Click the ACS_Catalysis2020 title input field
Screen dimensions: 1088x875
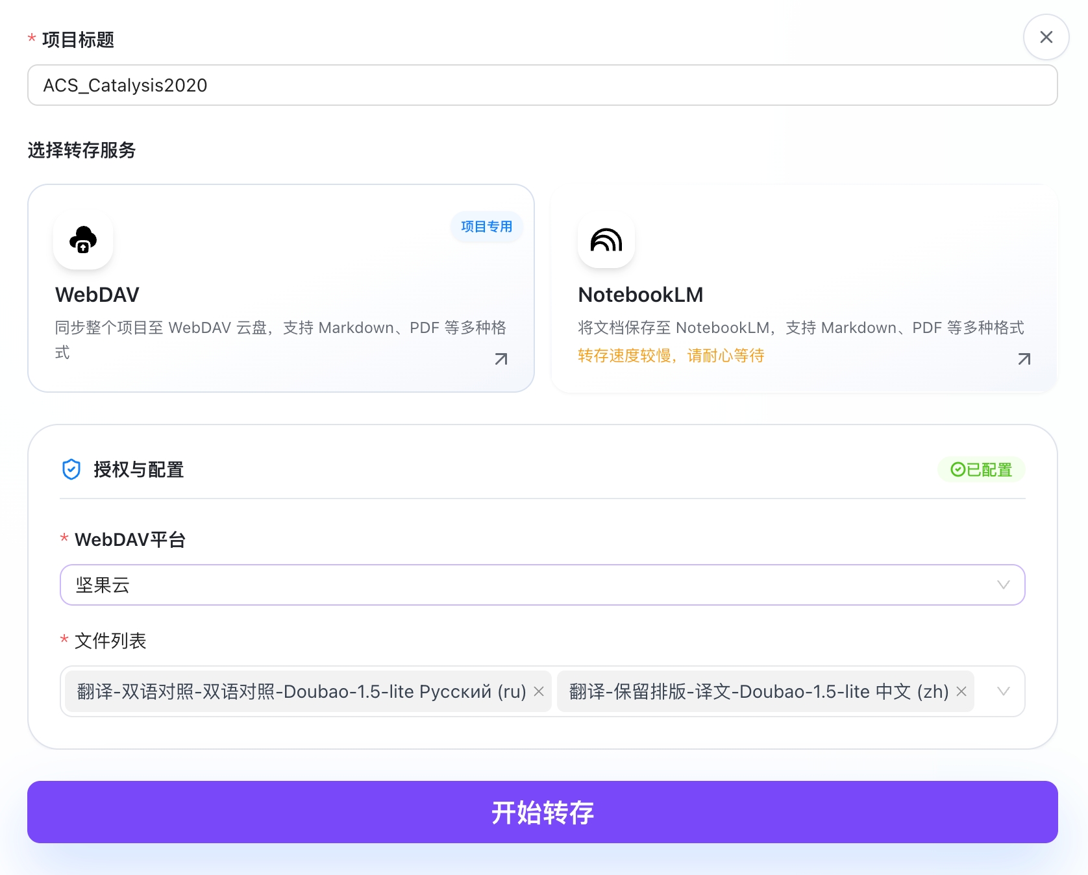[x=542, y=85]
